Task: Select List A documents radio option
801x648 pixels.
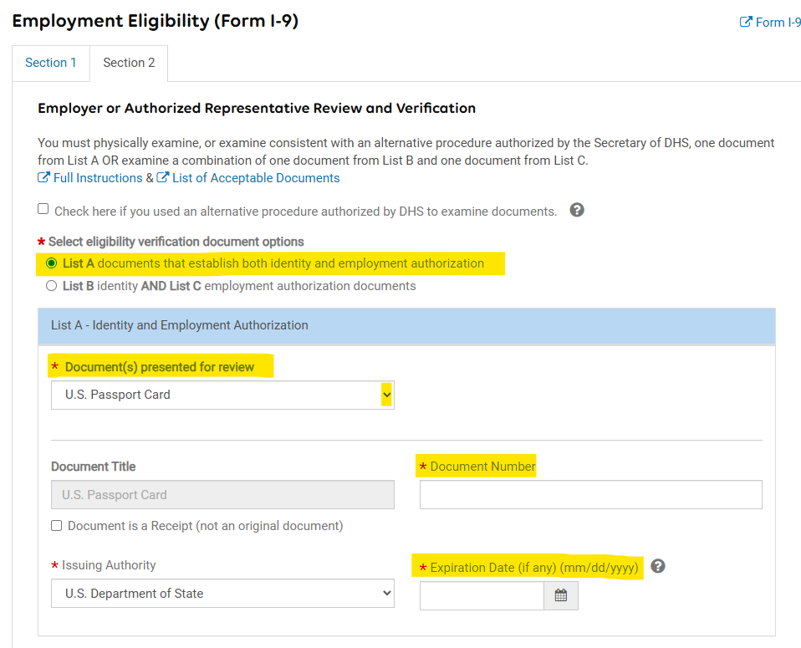Action: 52,263
